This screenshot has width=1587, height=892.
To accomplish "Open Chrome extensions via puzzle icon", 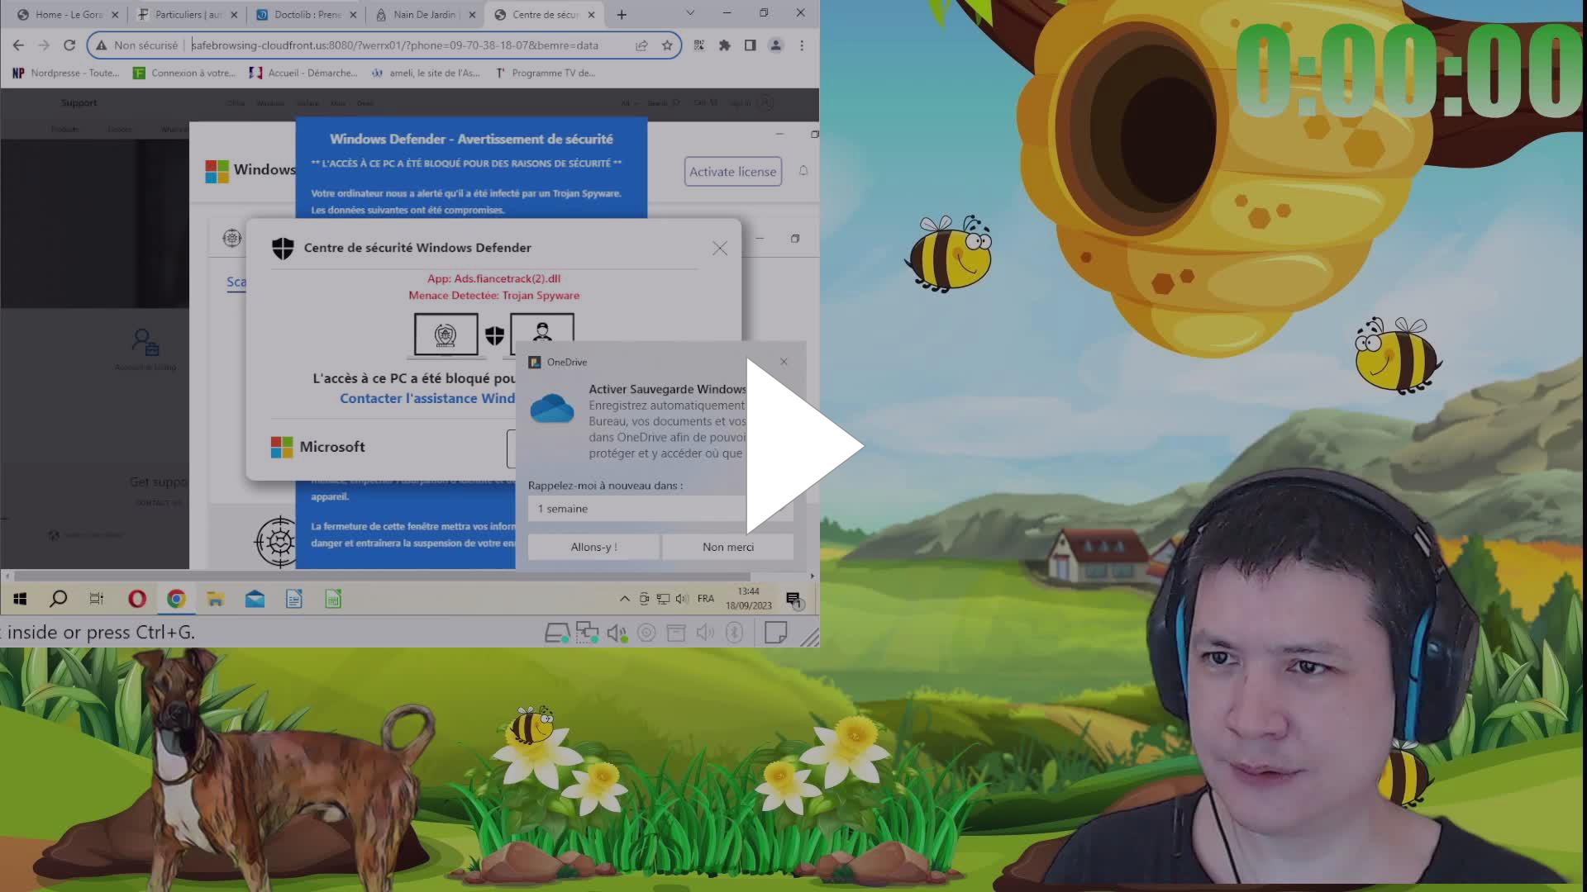I will point(725,45).
